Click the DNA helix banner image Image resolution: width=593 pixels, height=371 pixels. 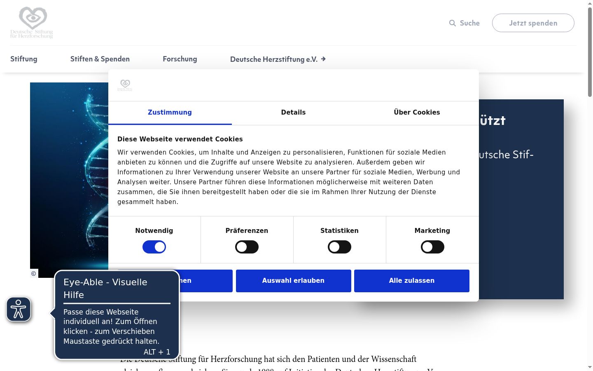(x=69, y=180)
